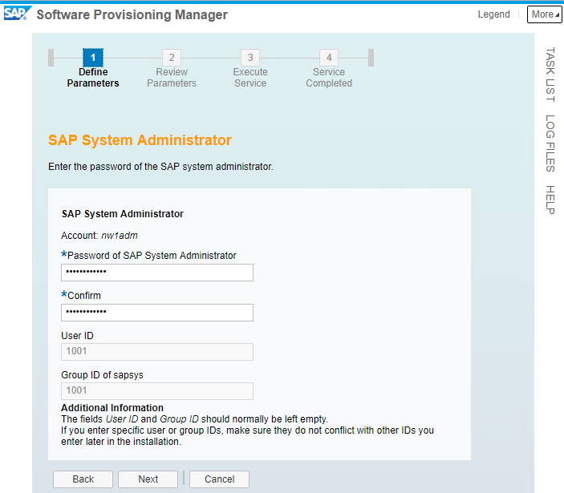The image size is (564, 493).
Task: Click the 'Enter the password' instruction text
Action: (160, 167)
